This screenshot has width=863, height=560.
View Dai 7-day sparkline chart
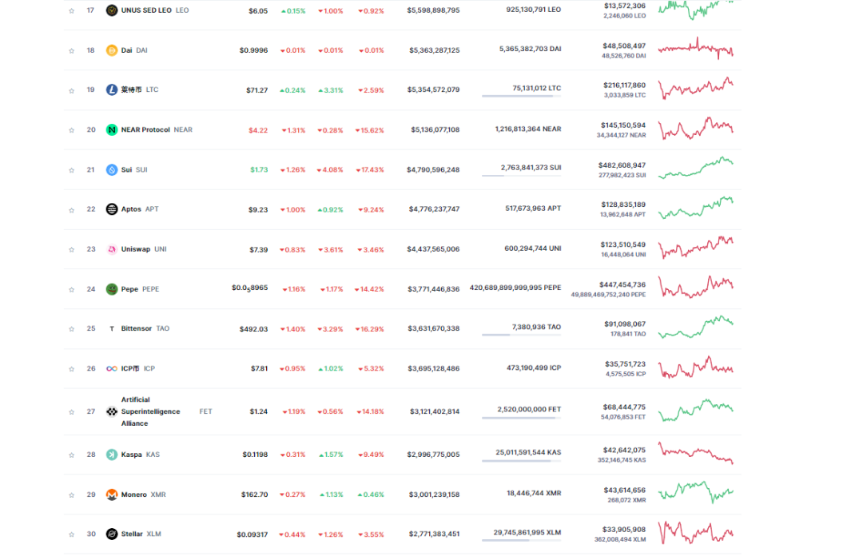click(696, 49)
